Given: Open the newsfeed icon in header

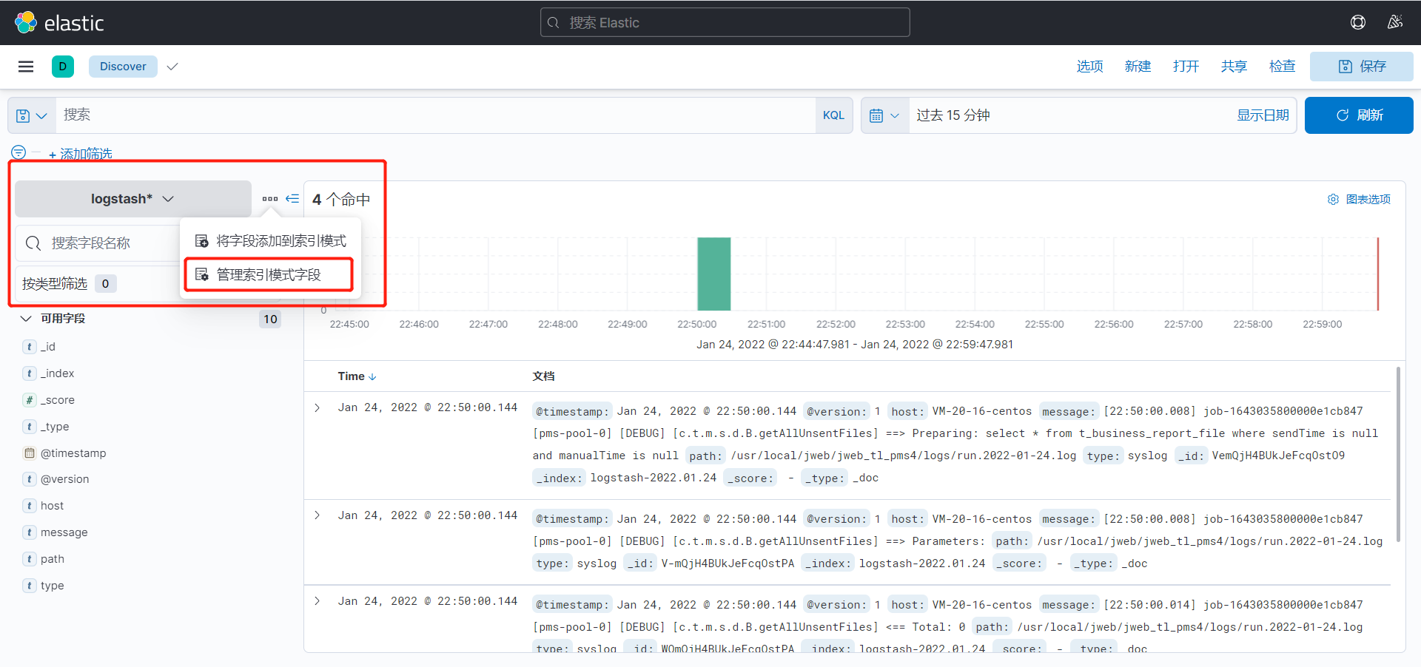Looking at the screenshot, I should (1394, 23).
